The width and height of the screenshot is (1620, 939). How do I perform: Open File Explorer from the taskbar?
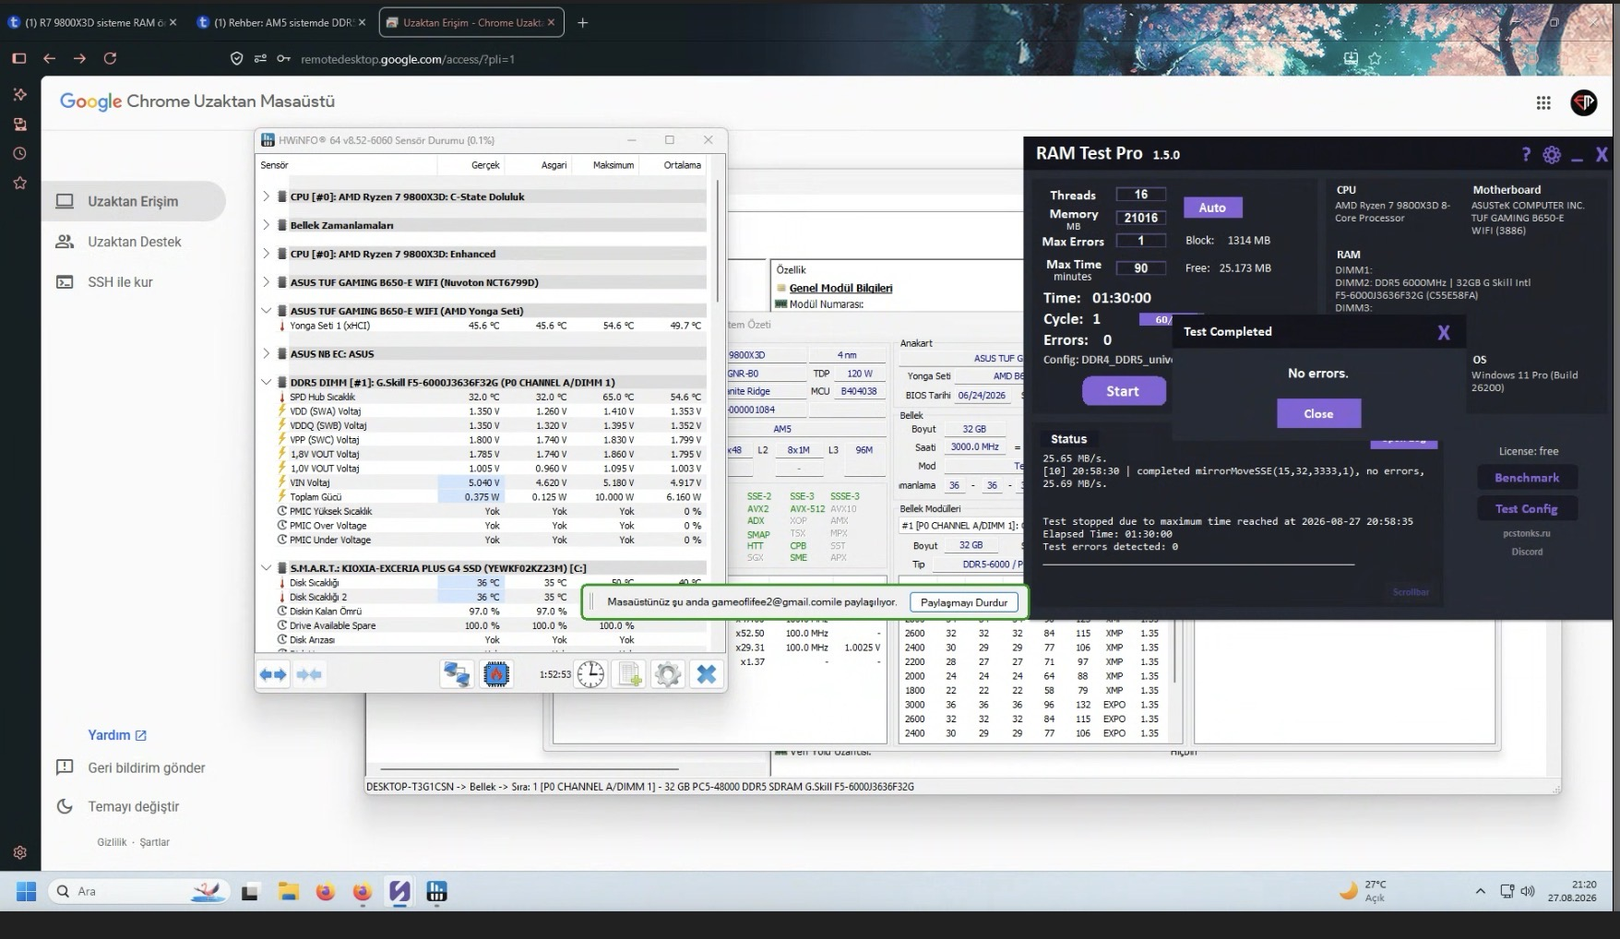click(x=289, y=891)
